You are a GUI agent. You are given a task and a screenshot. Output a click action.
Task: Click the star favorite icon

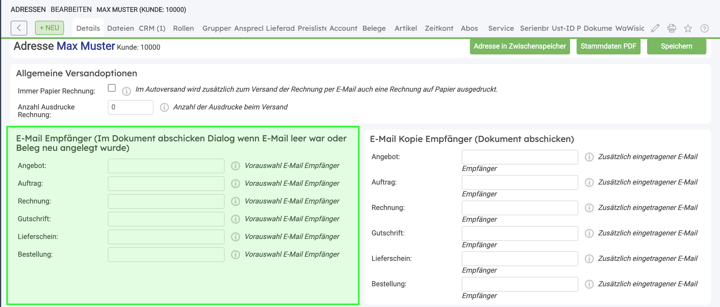pyautogui.click(x=688, y=28)
